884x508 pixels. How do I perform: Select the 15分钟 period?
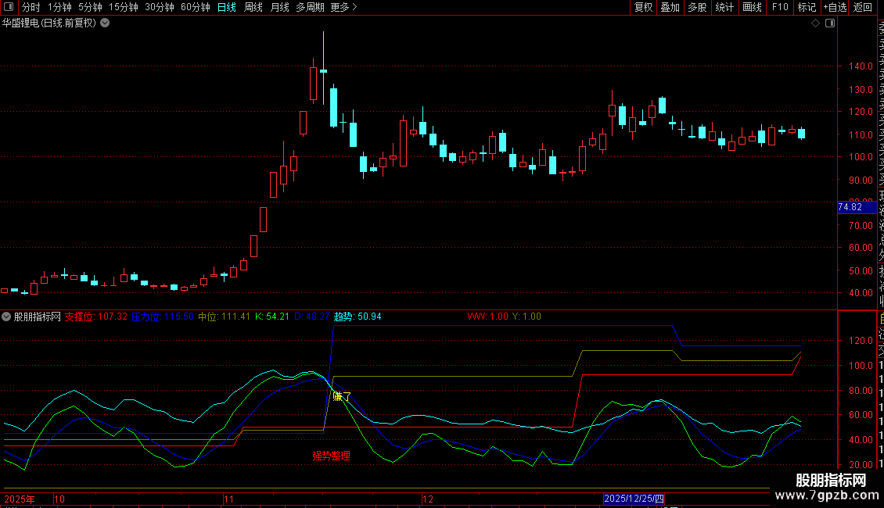click(124, 7)
